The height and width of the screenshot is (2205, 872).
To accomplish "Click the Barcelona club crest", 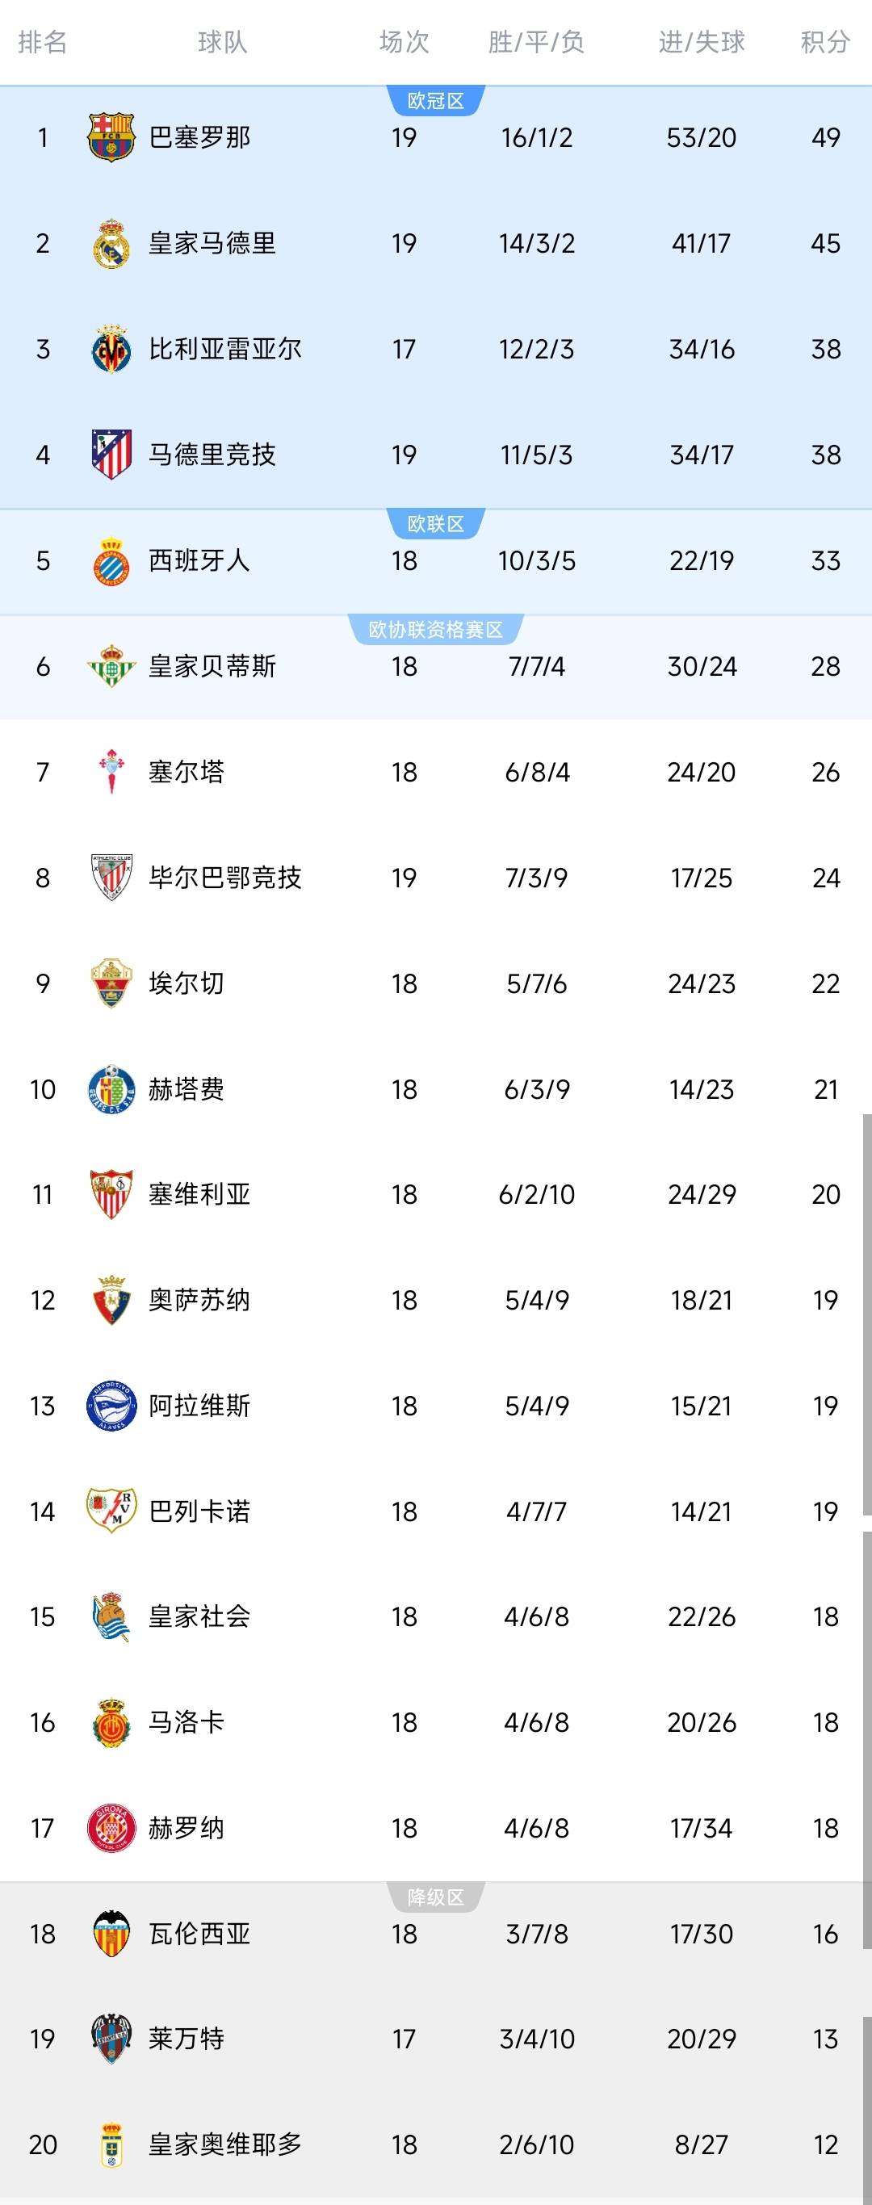I will 111,137.
